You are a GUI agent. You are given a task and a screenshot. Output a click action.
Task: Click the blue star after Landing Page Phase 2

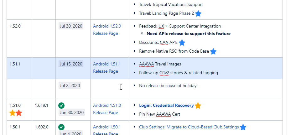click(198, 13)
